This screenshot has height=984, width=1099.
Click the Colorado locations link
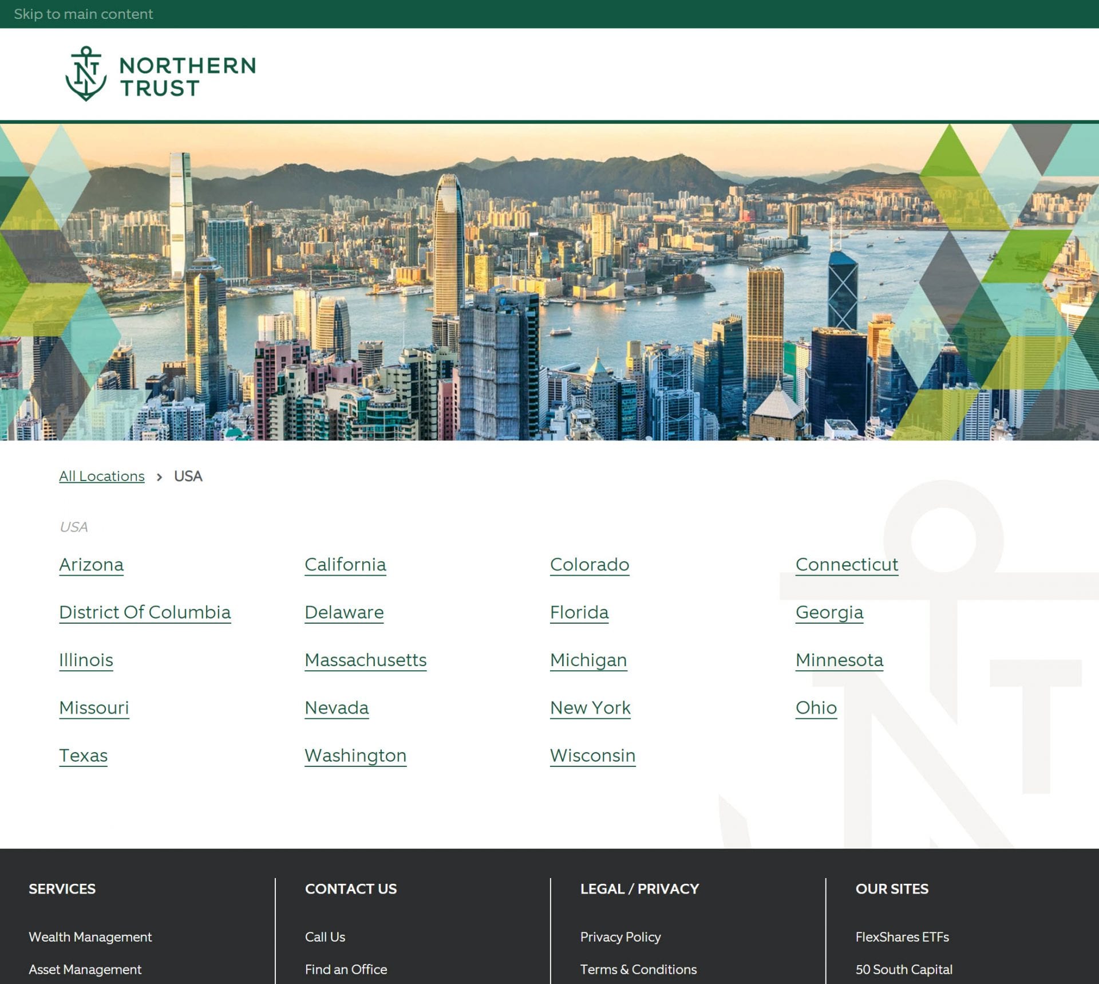(588, 565)
